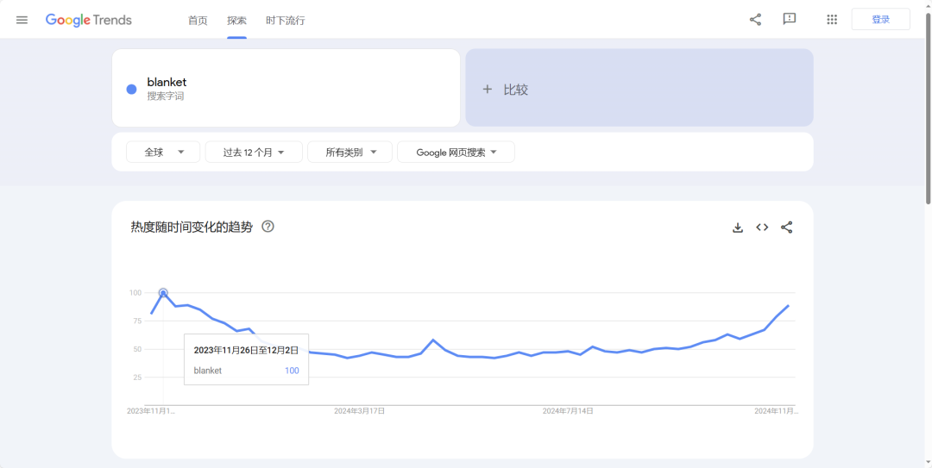Click the help icon beside 热度随时间变化的趋势
932x468 pixels.
pos(268,227)
